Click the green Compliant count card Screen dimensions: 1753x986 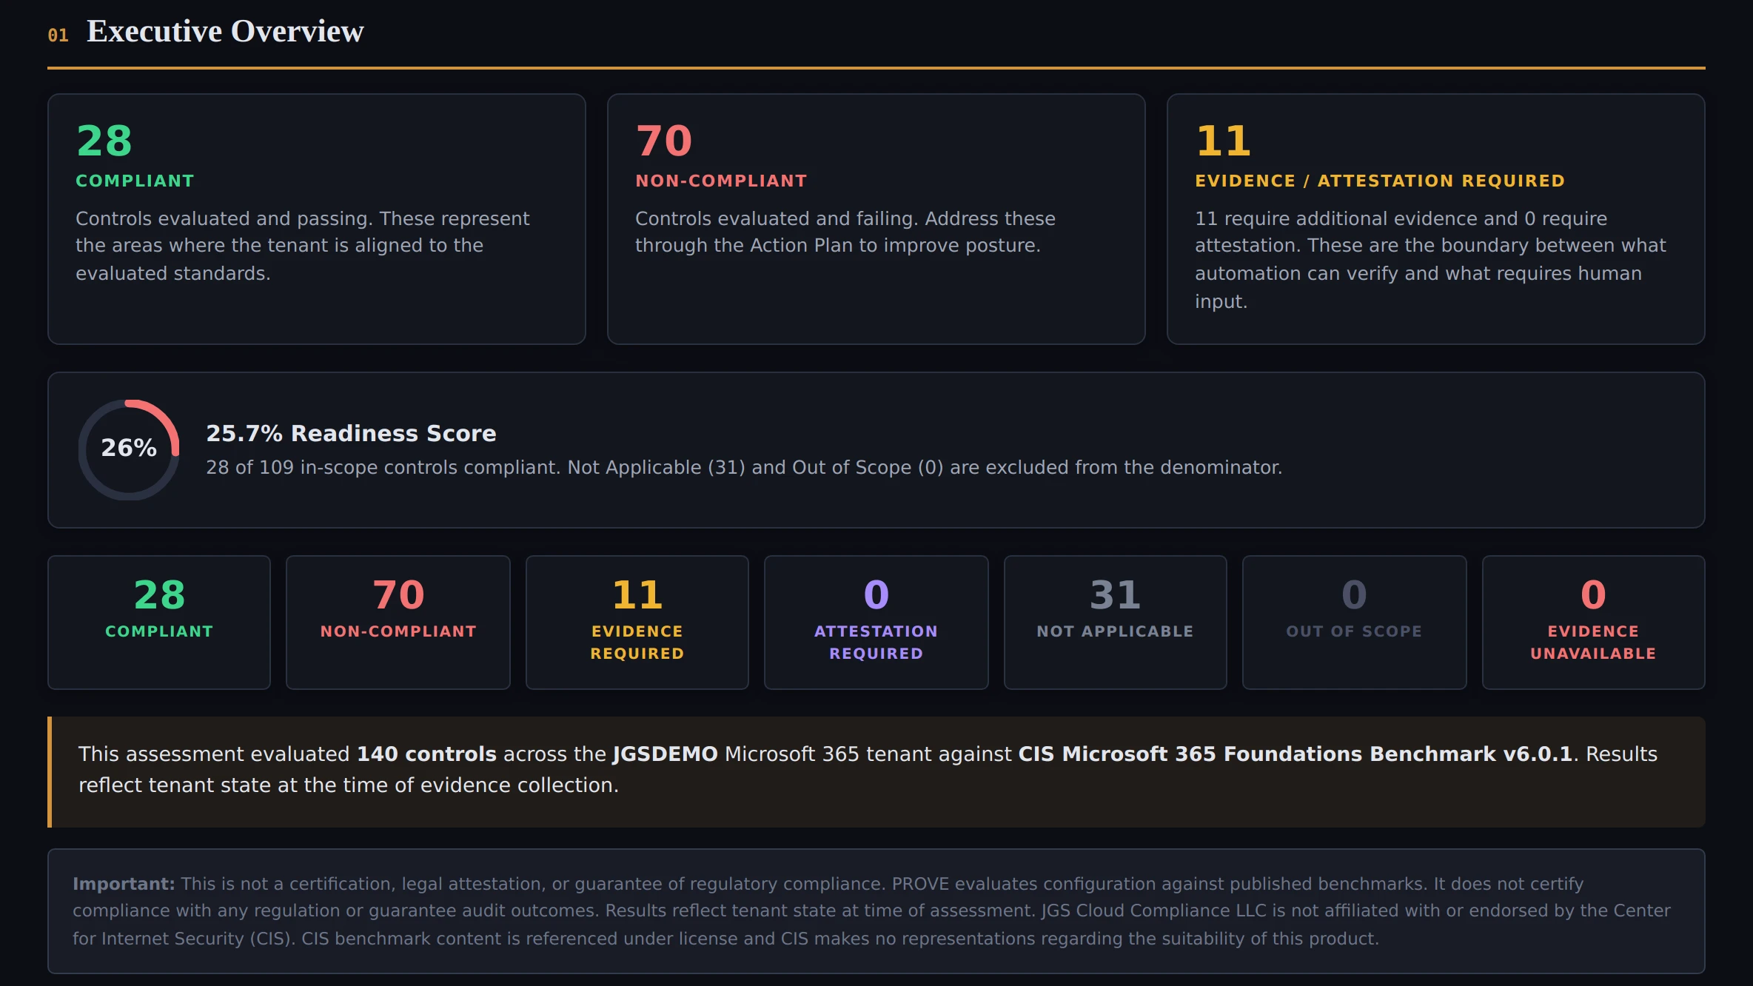pyautogui.click(x=317, y=218)
